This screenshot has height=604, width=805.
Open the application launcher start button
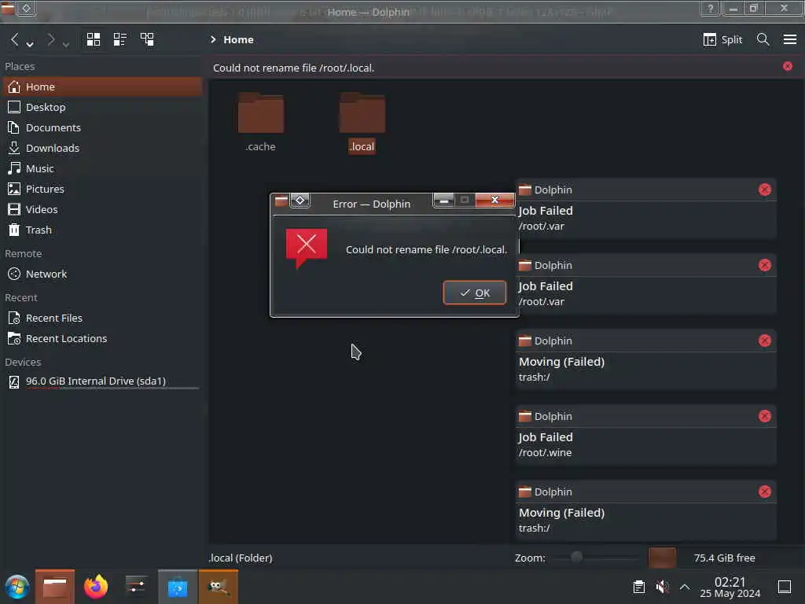tap(17, 587)
